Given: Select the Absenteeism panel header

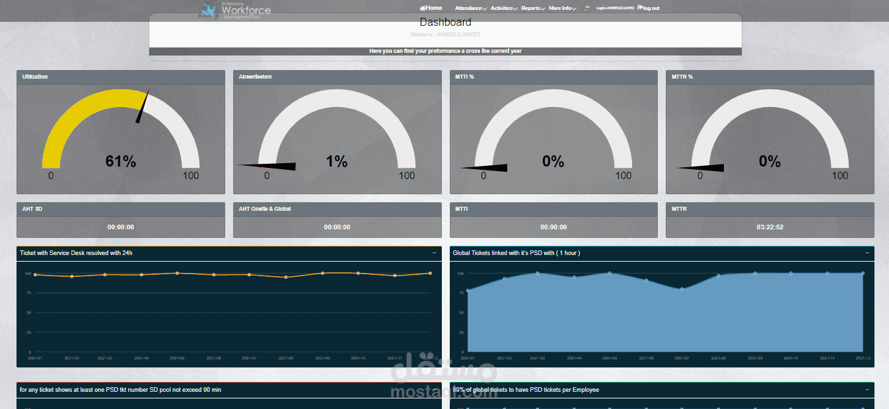Looking at the screenshot, I should [338, 77].
